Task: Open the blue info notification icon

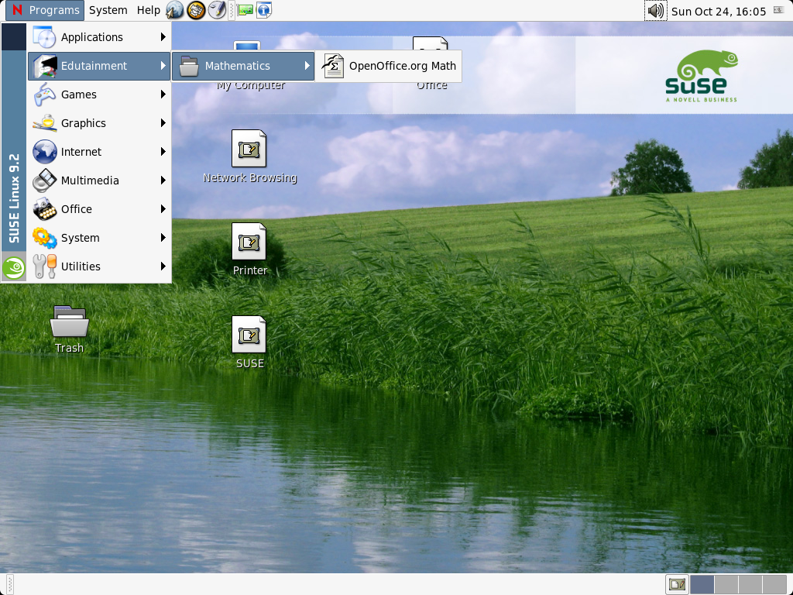Action: (264, 10)
